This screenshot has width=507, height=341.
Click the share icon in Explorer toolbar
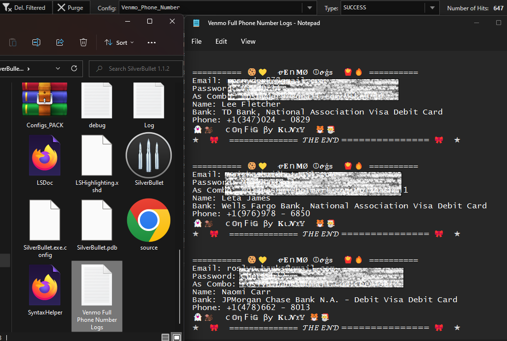pyautogui.click(x=60, y=42)
